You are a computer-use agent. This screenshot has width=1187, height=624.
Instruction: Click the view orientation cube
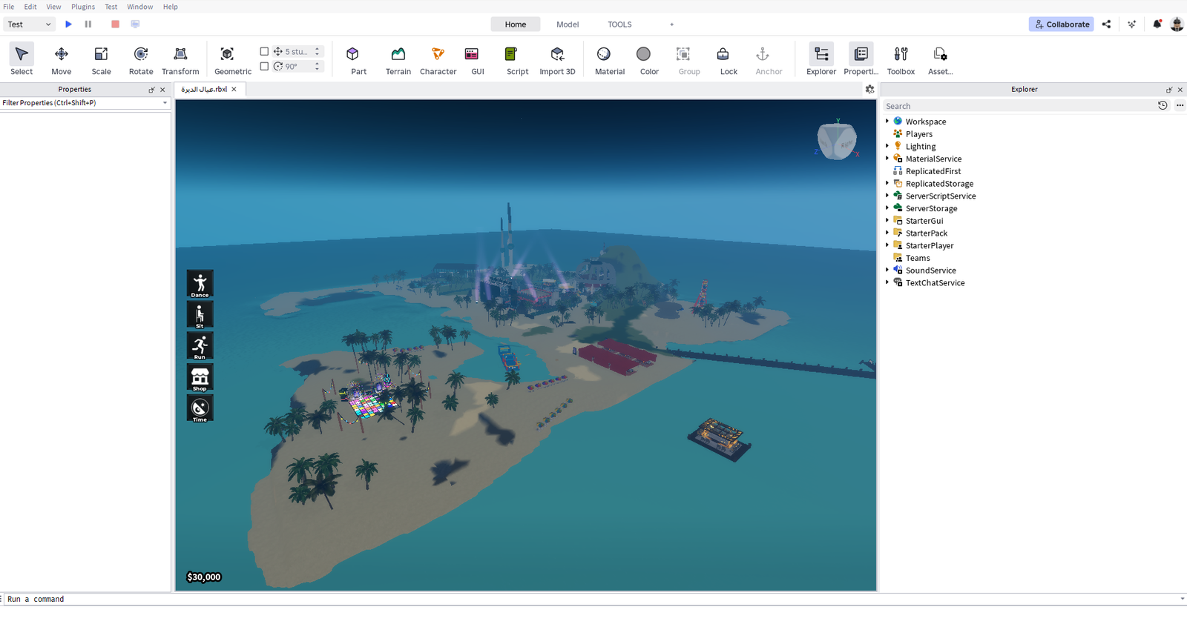[x=837, y=141]
